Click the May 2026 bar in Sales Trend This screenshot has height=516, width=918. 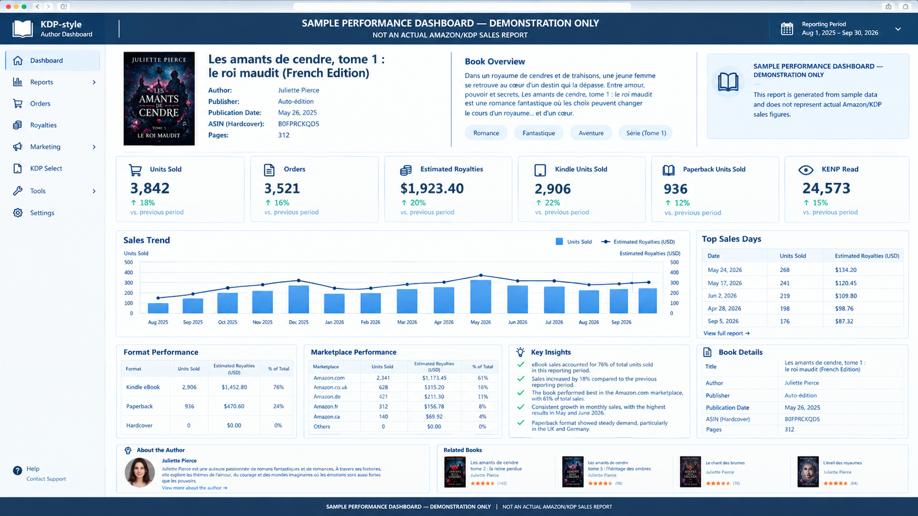(481, 297)
